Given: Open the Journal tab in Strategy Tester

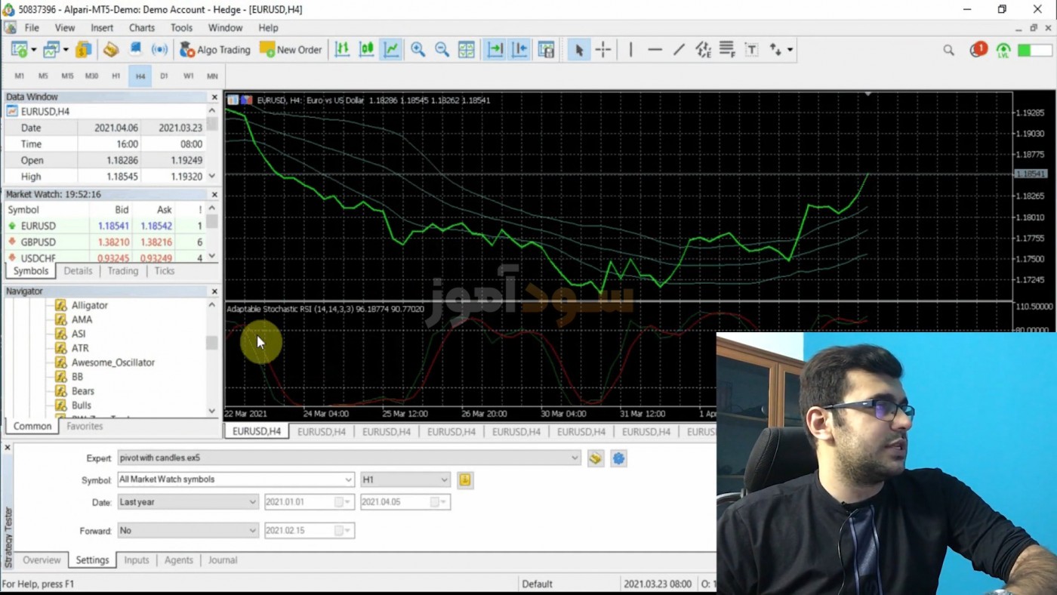Looking at the screenshot, I should 223,560.
